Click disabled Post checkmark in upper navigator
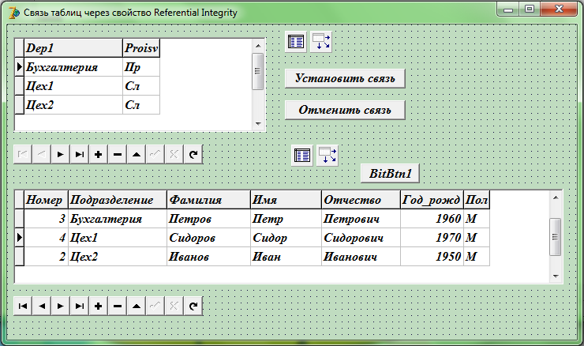 155,154
